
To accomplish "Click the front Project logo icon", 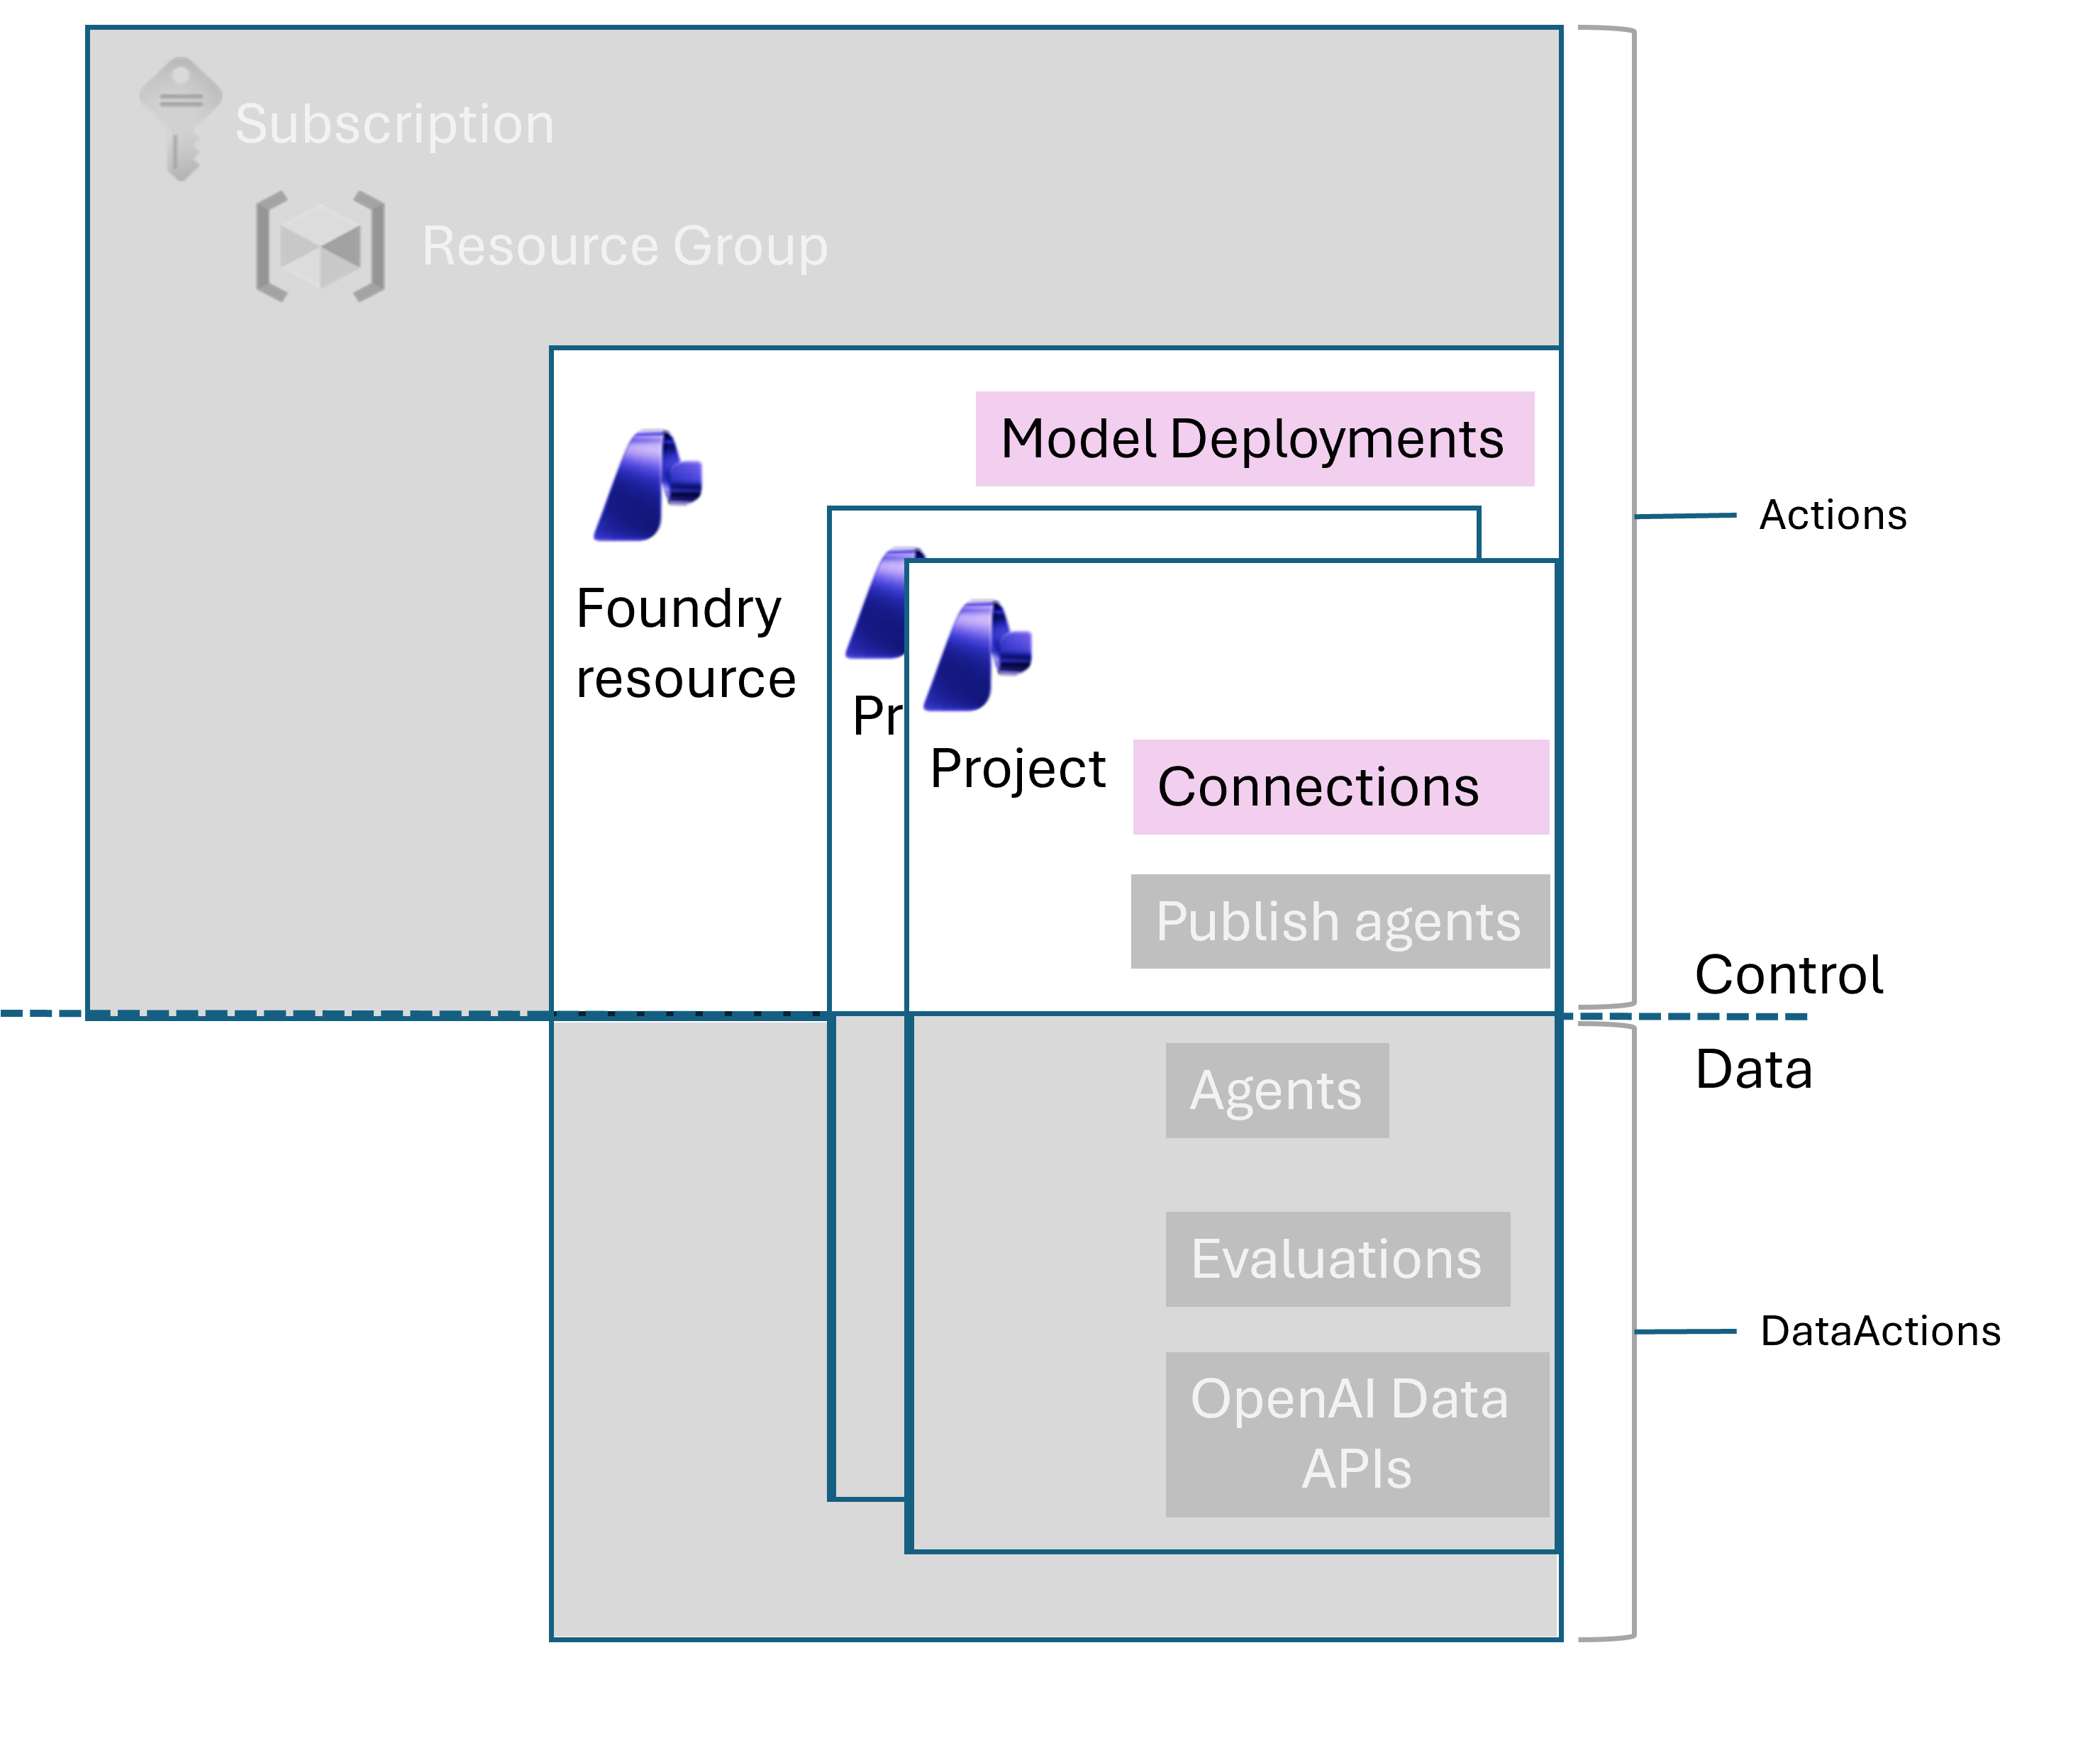I will click(x=978, y=656).
